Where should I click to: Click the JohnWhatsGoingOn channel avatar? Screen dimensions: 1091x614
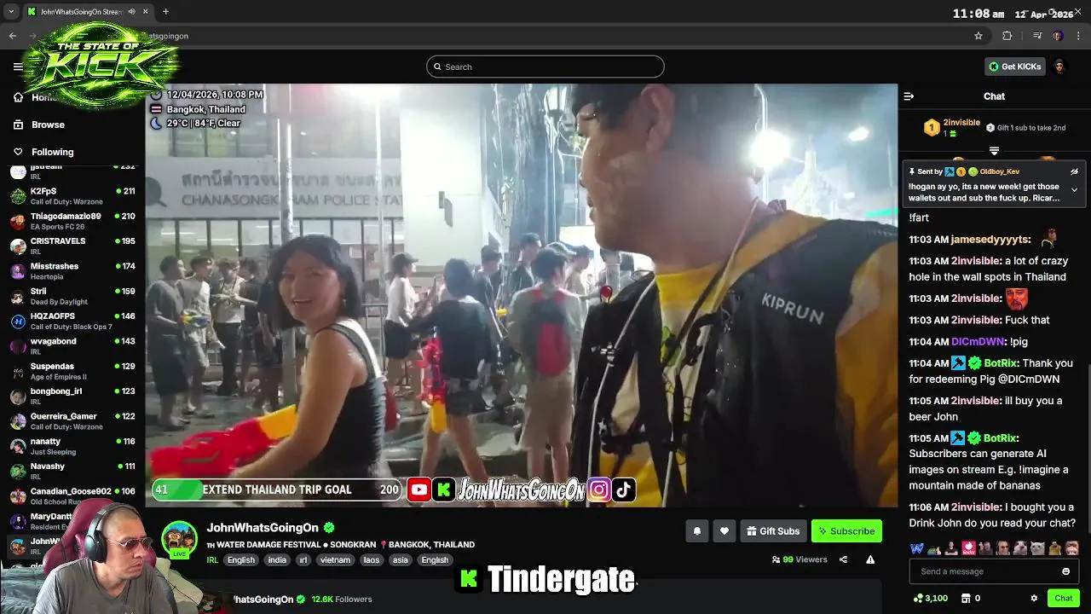(180, 538)
